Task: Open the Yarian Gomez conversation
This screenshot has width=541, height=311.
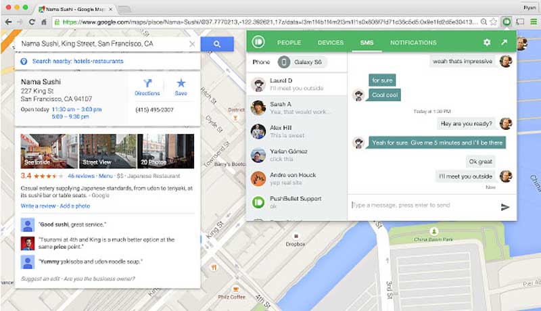Action: (x=297, y=155)
